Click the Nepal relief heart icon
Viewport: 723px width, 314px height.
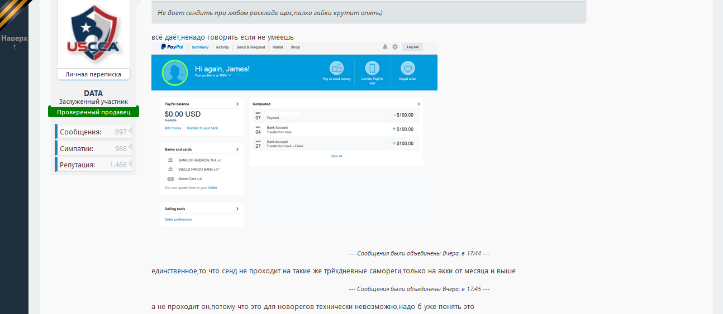[x=408, y=68]
